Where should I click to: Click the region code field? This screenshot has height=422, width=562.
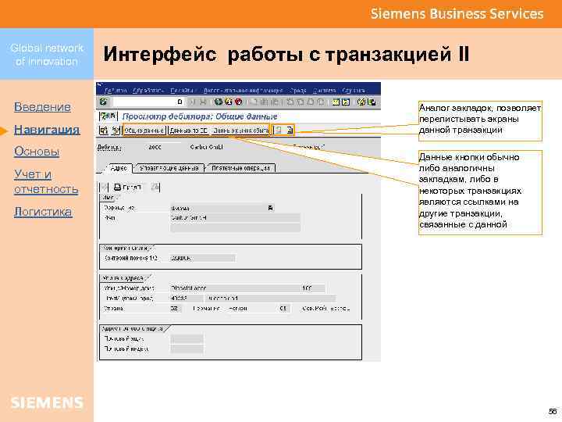pos(285,308)
